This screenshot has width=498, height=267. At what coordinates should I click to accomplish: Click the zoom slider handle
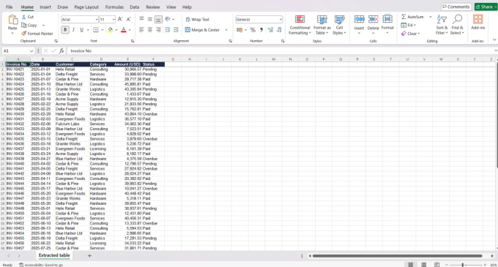click(462, 265)
